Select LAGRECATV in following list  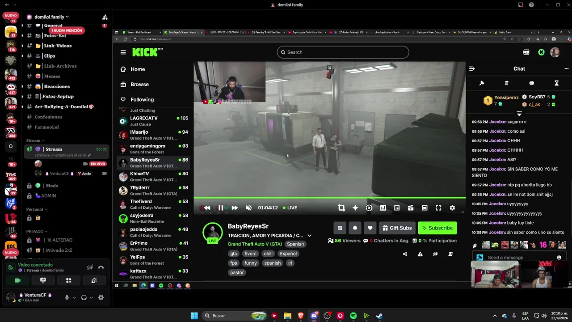click(x=154, y=121)
